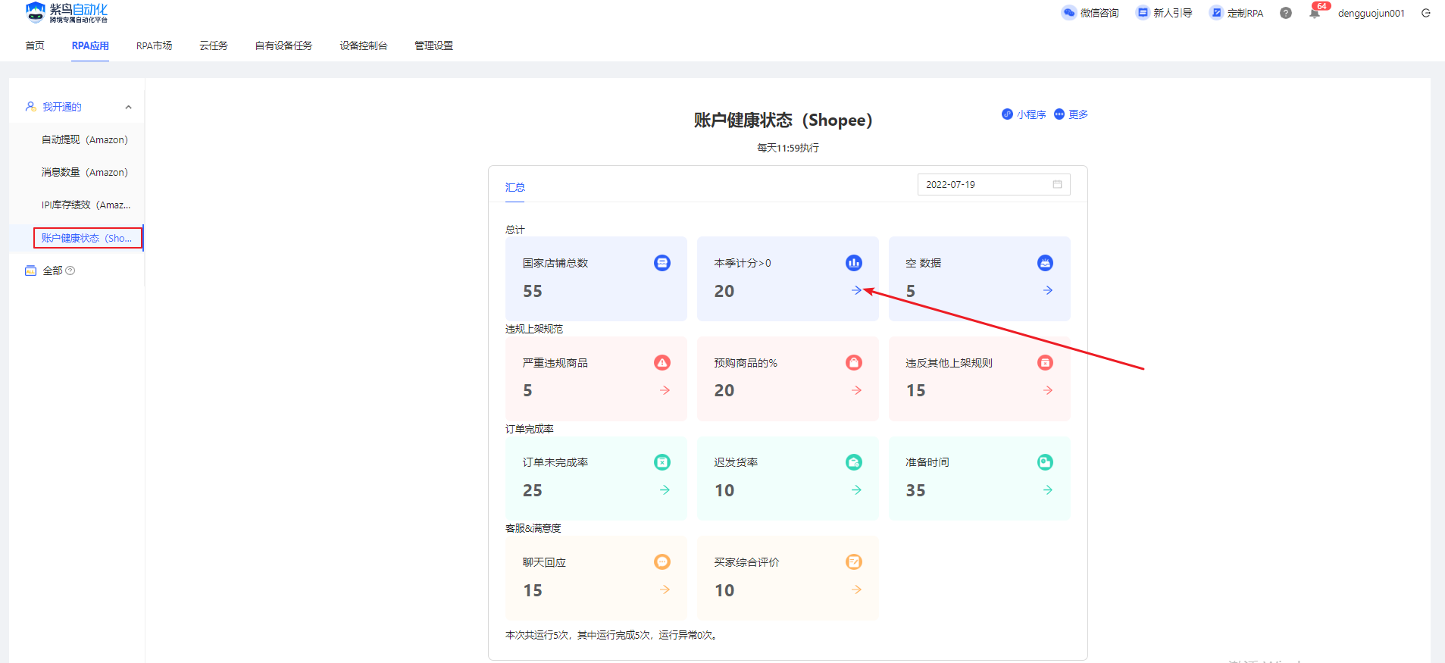Image resolution: width=1445 pixels, height=663 pixels.
Task: Click 迟发货率 card icon
Action: pyautogui.click(x=854, y=462)
